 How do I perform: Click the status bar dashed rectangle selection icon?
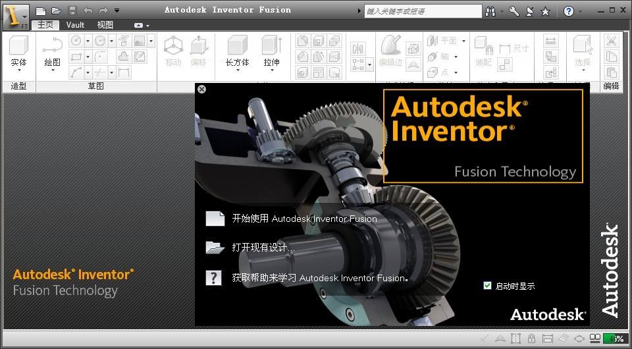point(515,338)
